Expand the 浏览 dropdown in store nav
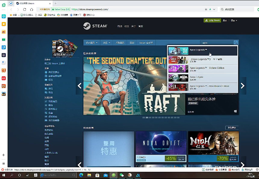 [x=107, y=43]
